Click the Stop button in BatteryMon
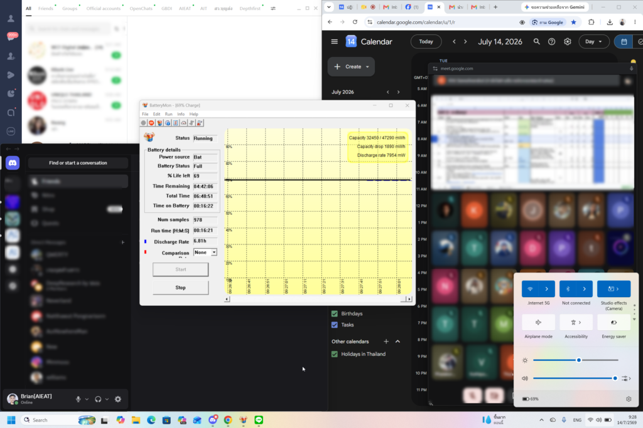 click(x=180, y=288)
